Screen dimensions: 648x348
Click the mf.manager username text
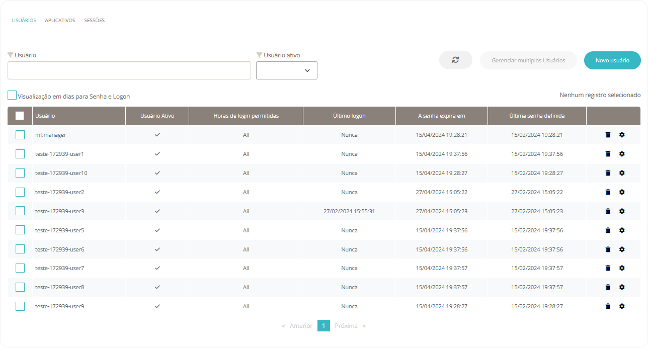coord(51,135)
